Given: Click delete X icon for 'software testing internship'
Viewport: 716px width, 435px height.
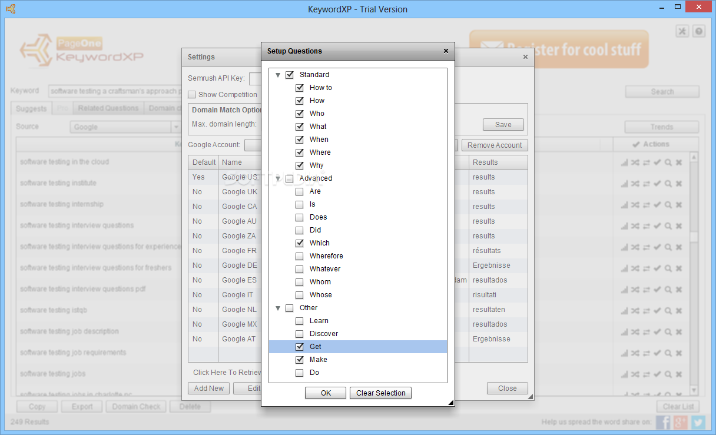Looking at the screenshot, I should 679,205.
